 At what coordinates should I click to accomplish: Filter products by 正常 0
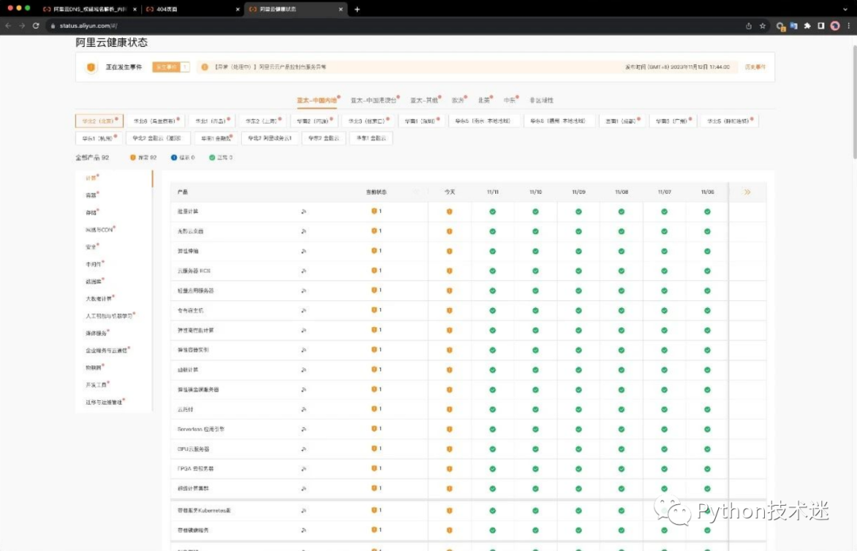tap(221, 157)
